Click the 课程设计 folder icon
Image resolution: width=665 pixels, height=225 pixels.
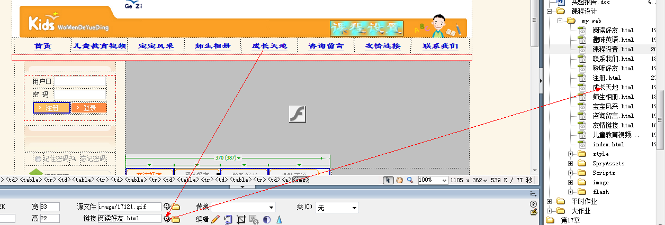(x=561, y=11)
